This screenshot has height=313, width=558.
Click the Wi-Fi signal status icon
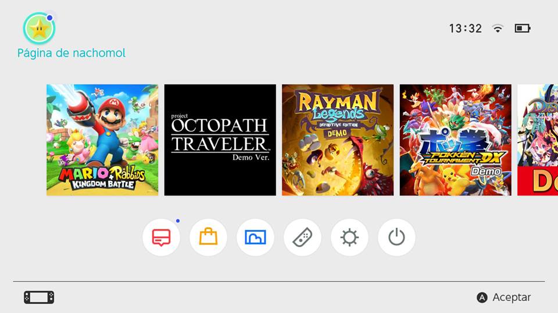pos(498,28)
